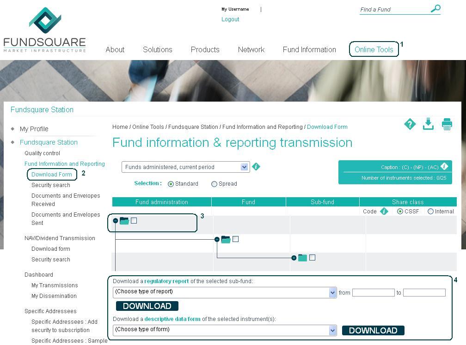Open the Online Tools menu
Screen dimensions: 466x345
[374, 49]
